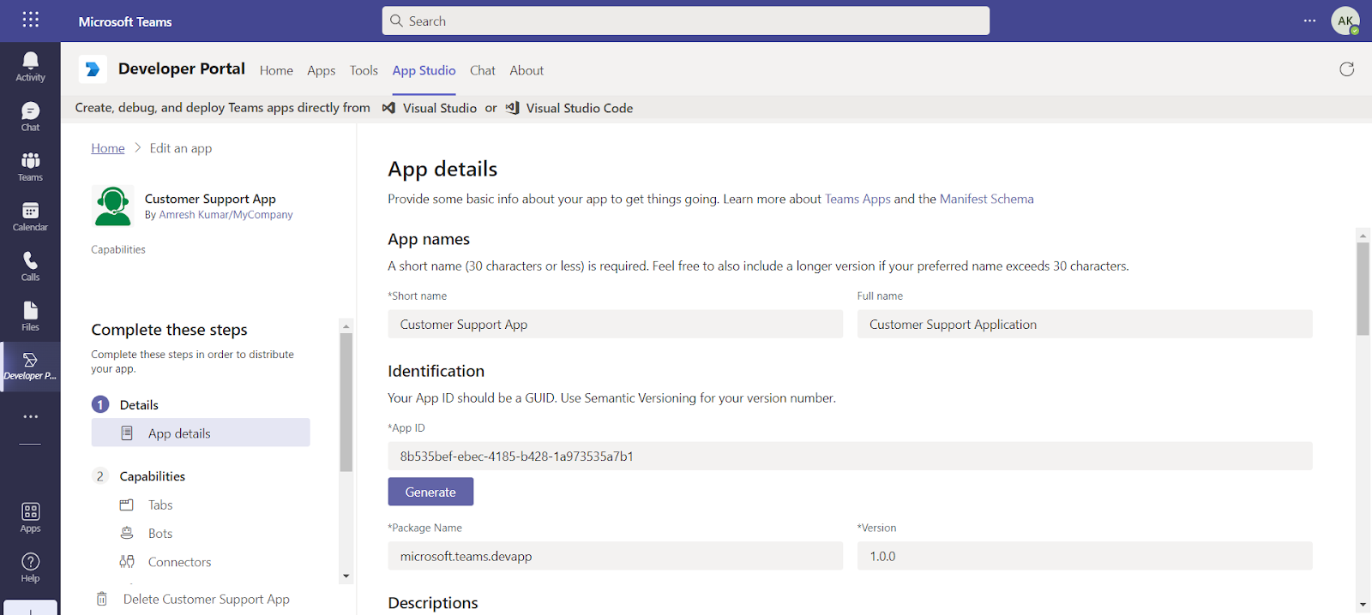Click the Full name field

click(x=1085, y=324)
